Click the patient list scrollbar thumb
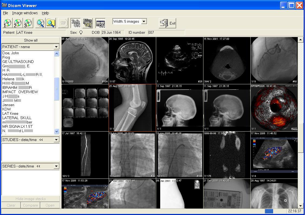Image resolution: width=305 pixels, height=215 pixels. (x=57, y=89)
